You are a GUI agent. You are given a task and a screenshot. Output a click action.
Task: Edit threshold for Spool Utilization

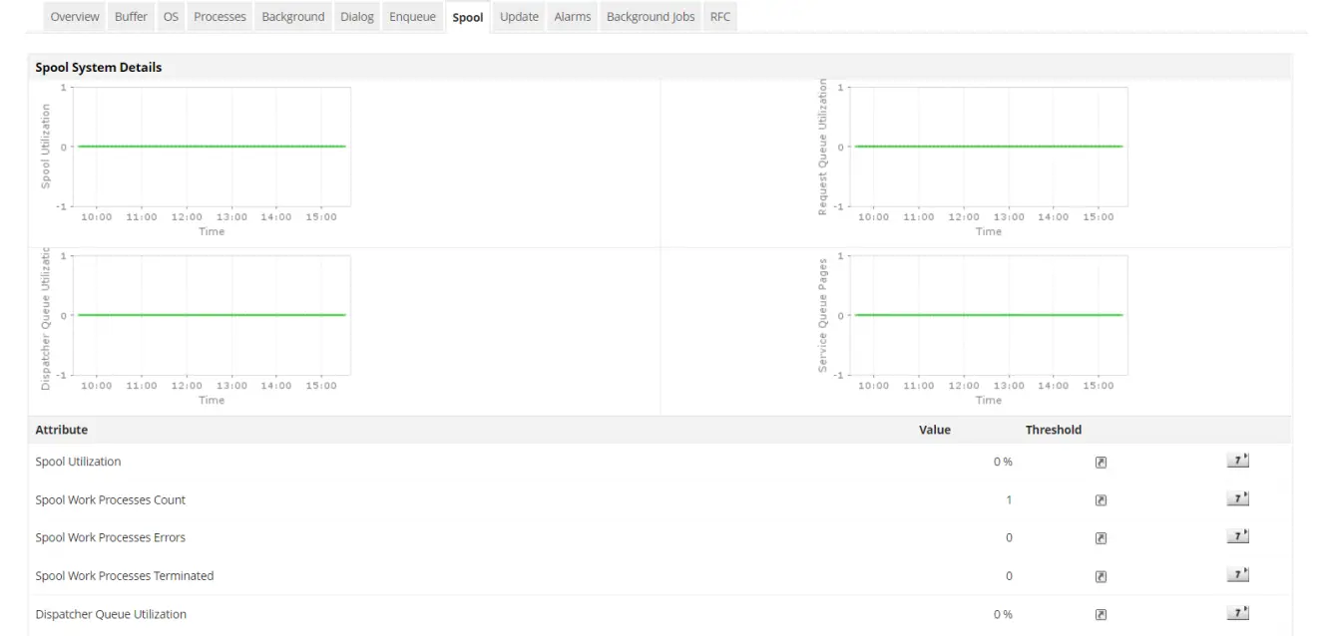(1099, 461)
